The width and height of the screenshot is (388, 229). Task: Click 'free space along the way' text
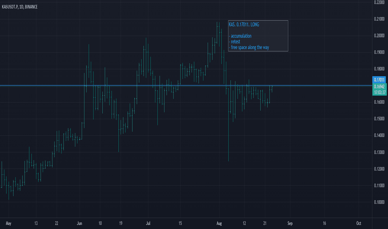pyautogui.click(x=250, y=47)
